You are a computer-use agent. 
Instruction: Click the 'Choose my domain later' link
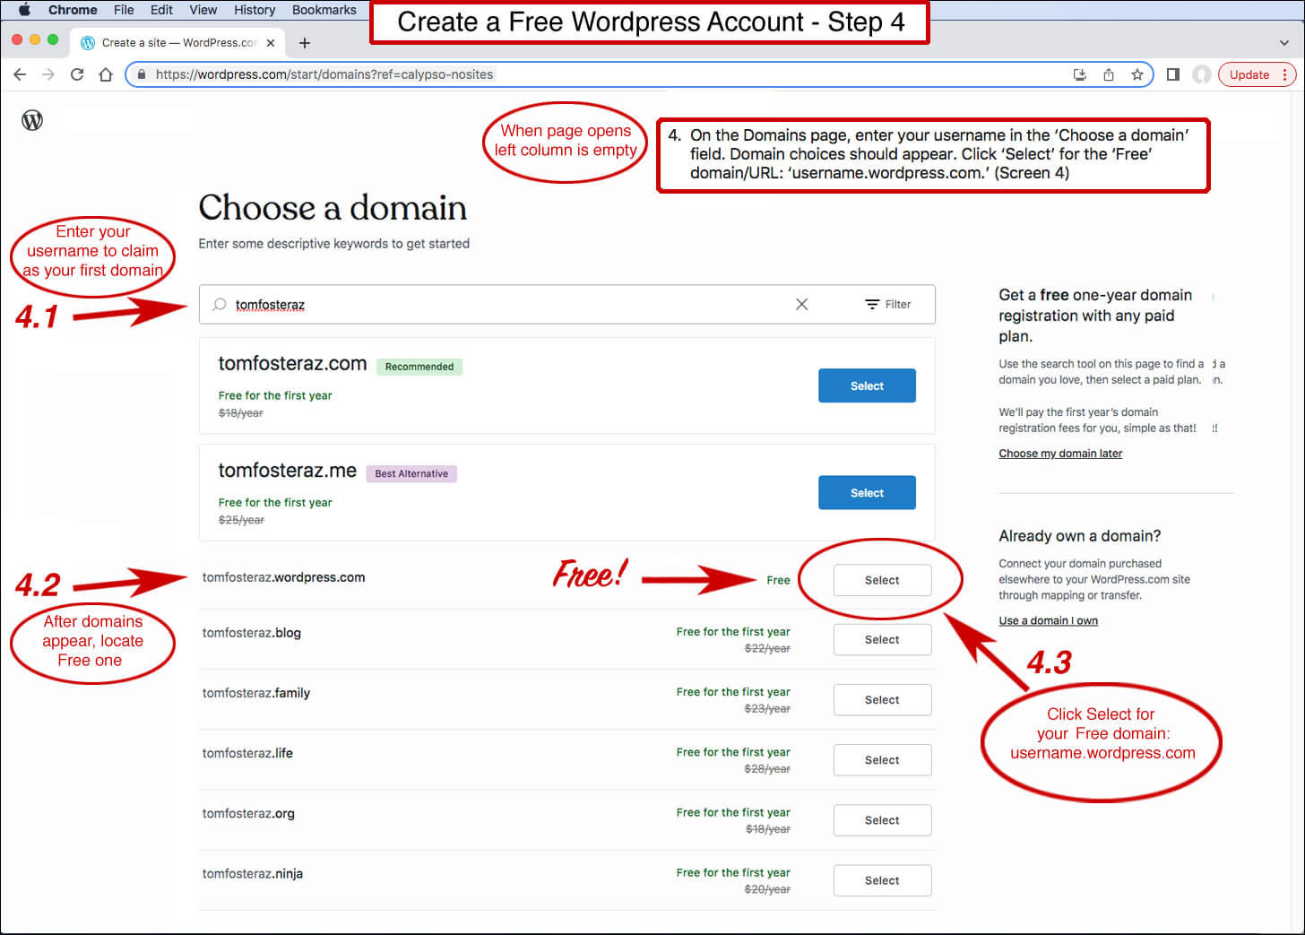pos(1060,454)
